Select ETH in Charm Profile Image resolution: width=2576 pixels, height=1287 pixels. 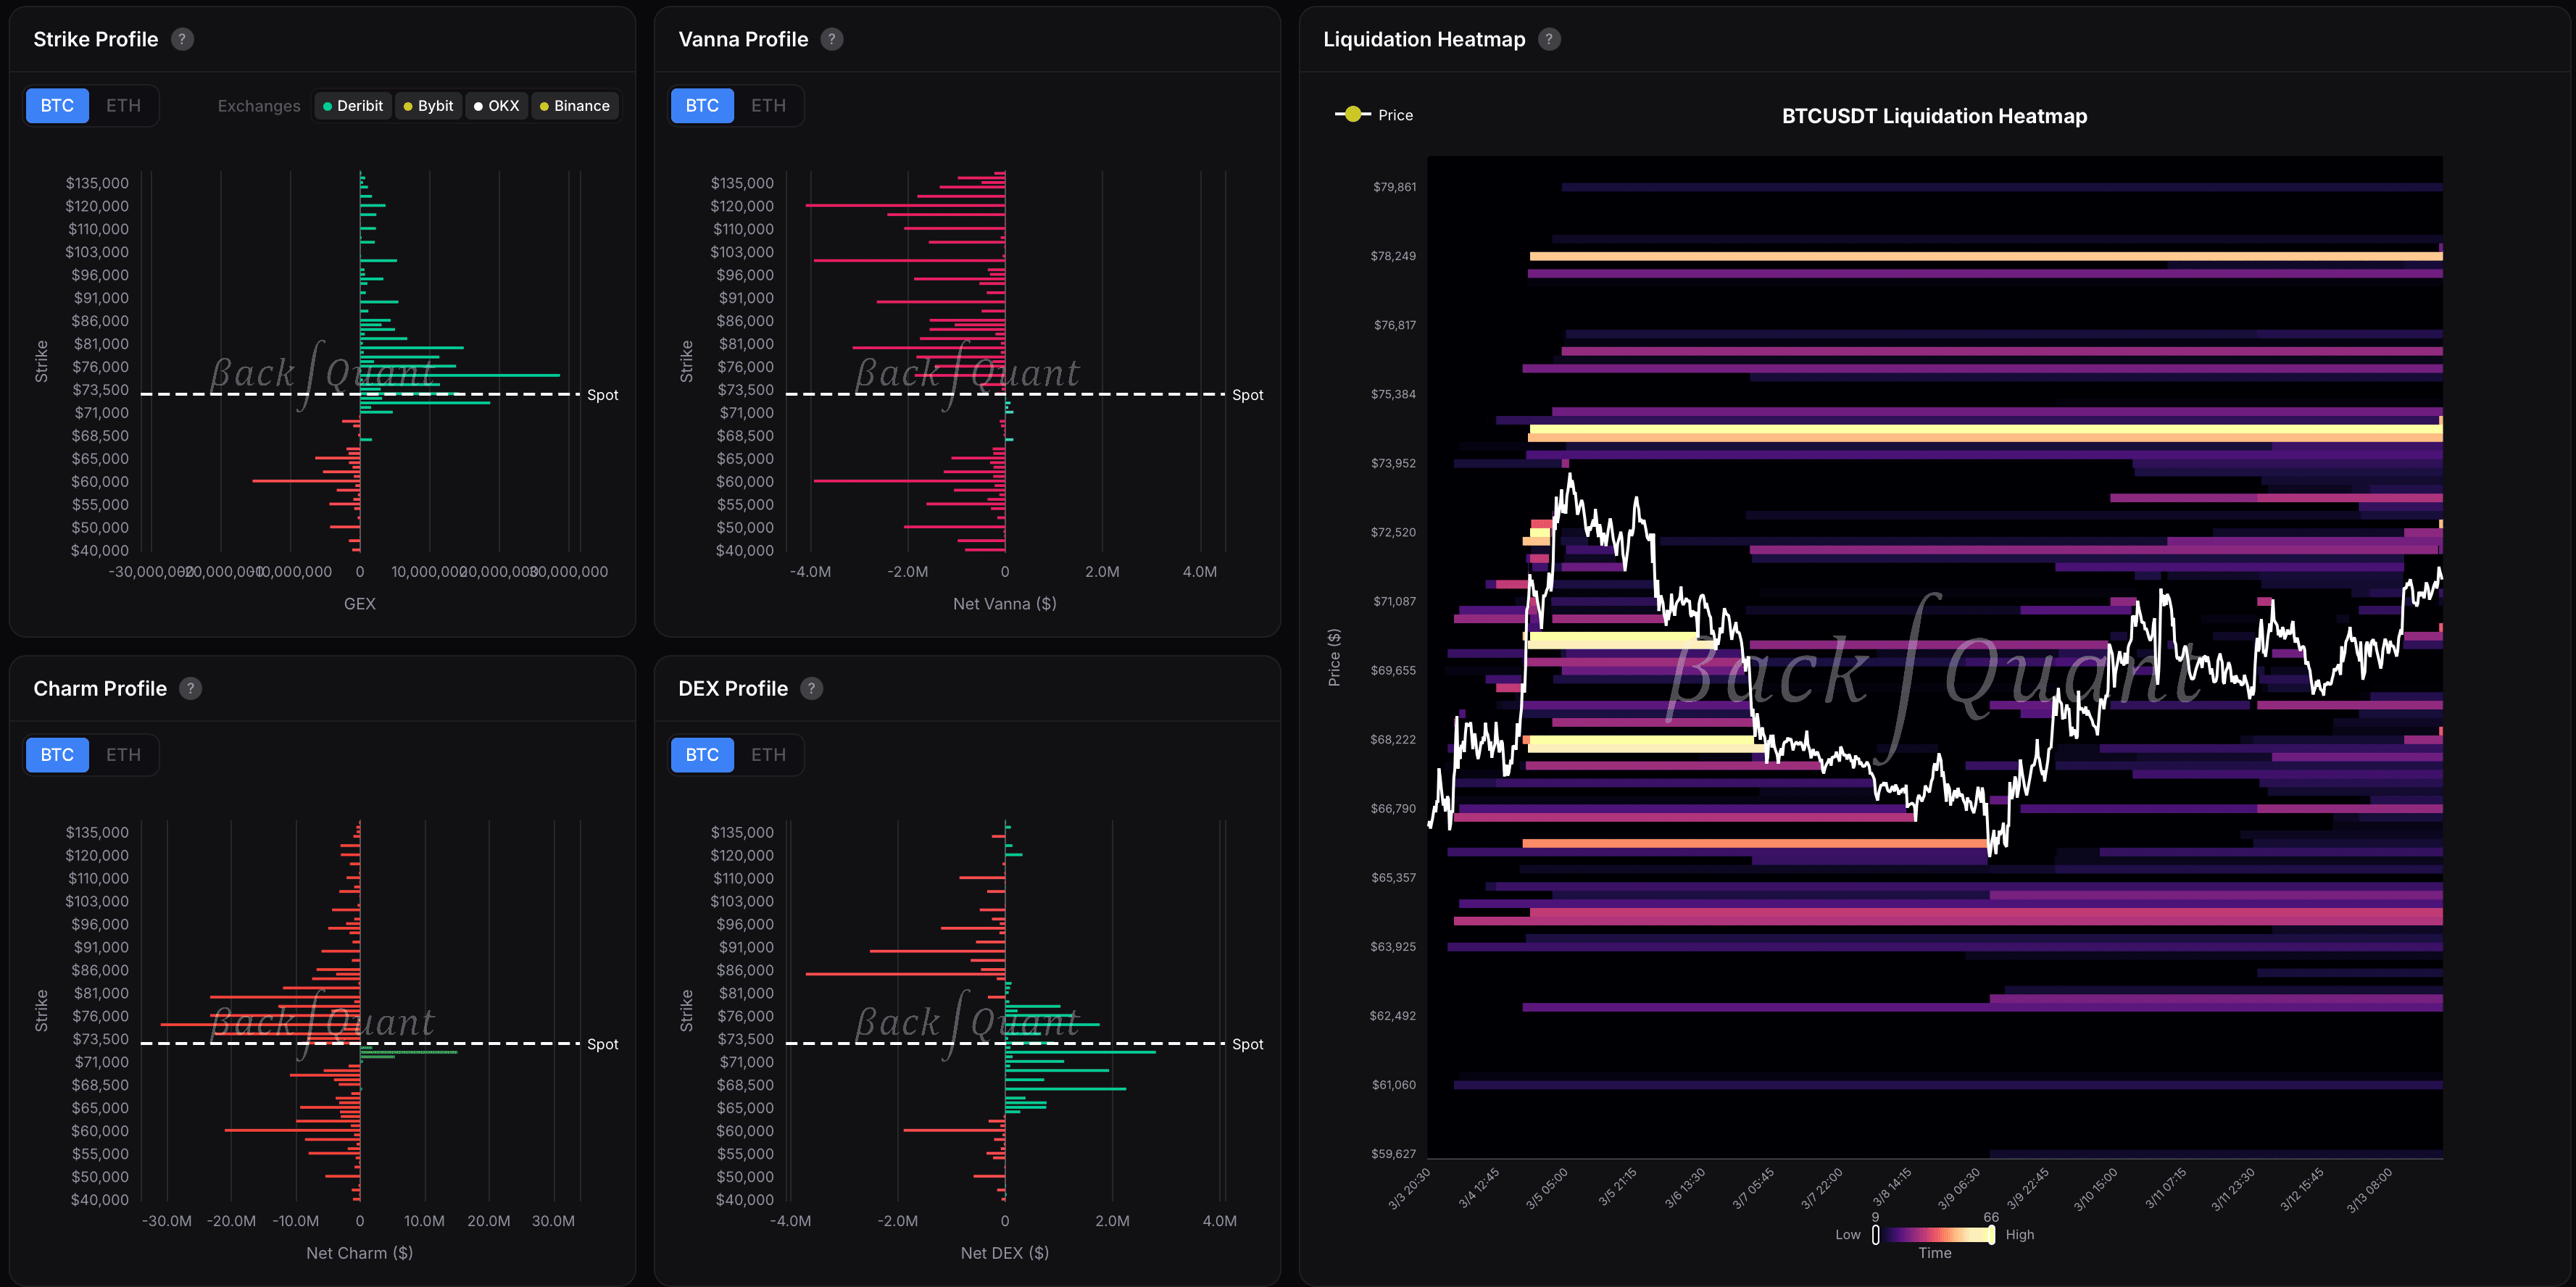click(x=123, y=755)
